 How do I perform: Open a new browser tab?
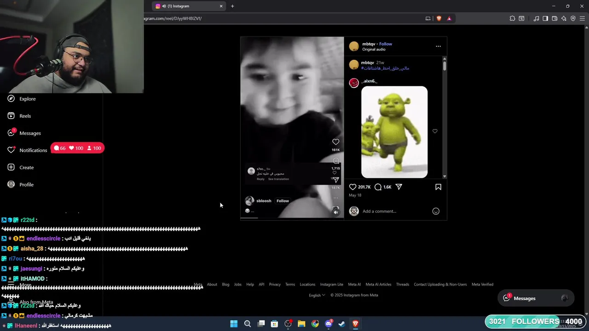[232, 6]
